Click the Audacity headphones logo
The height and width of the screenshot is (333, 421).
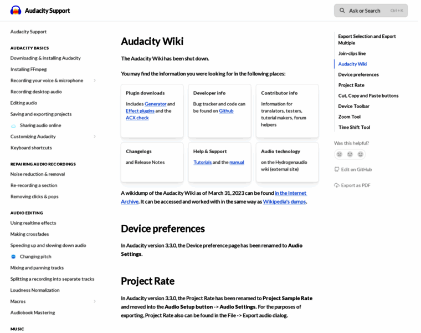(16, 11)
